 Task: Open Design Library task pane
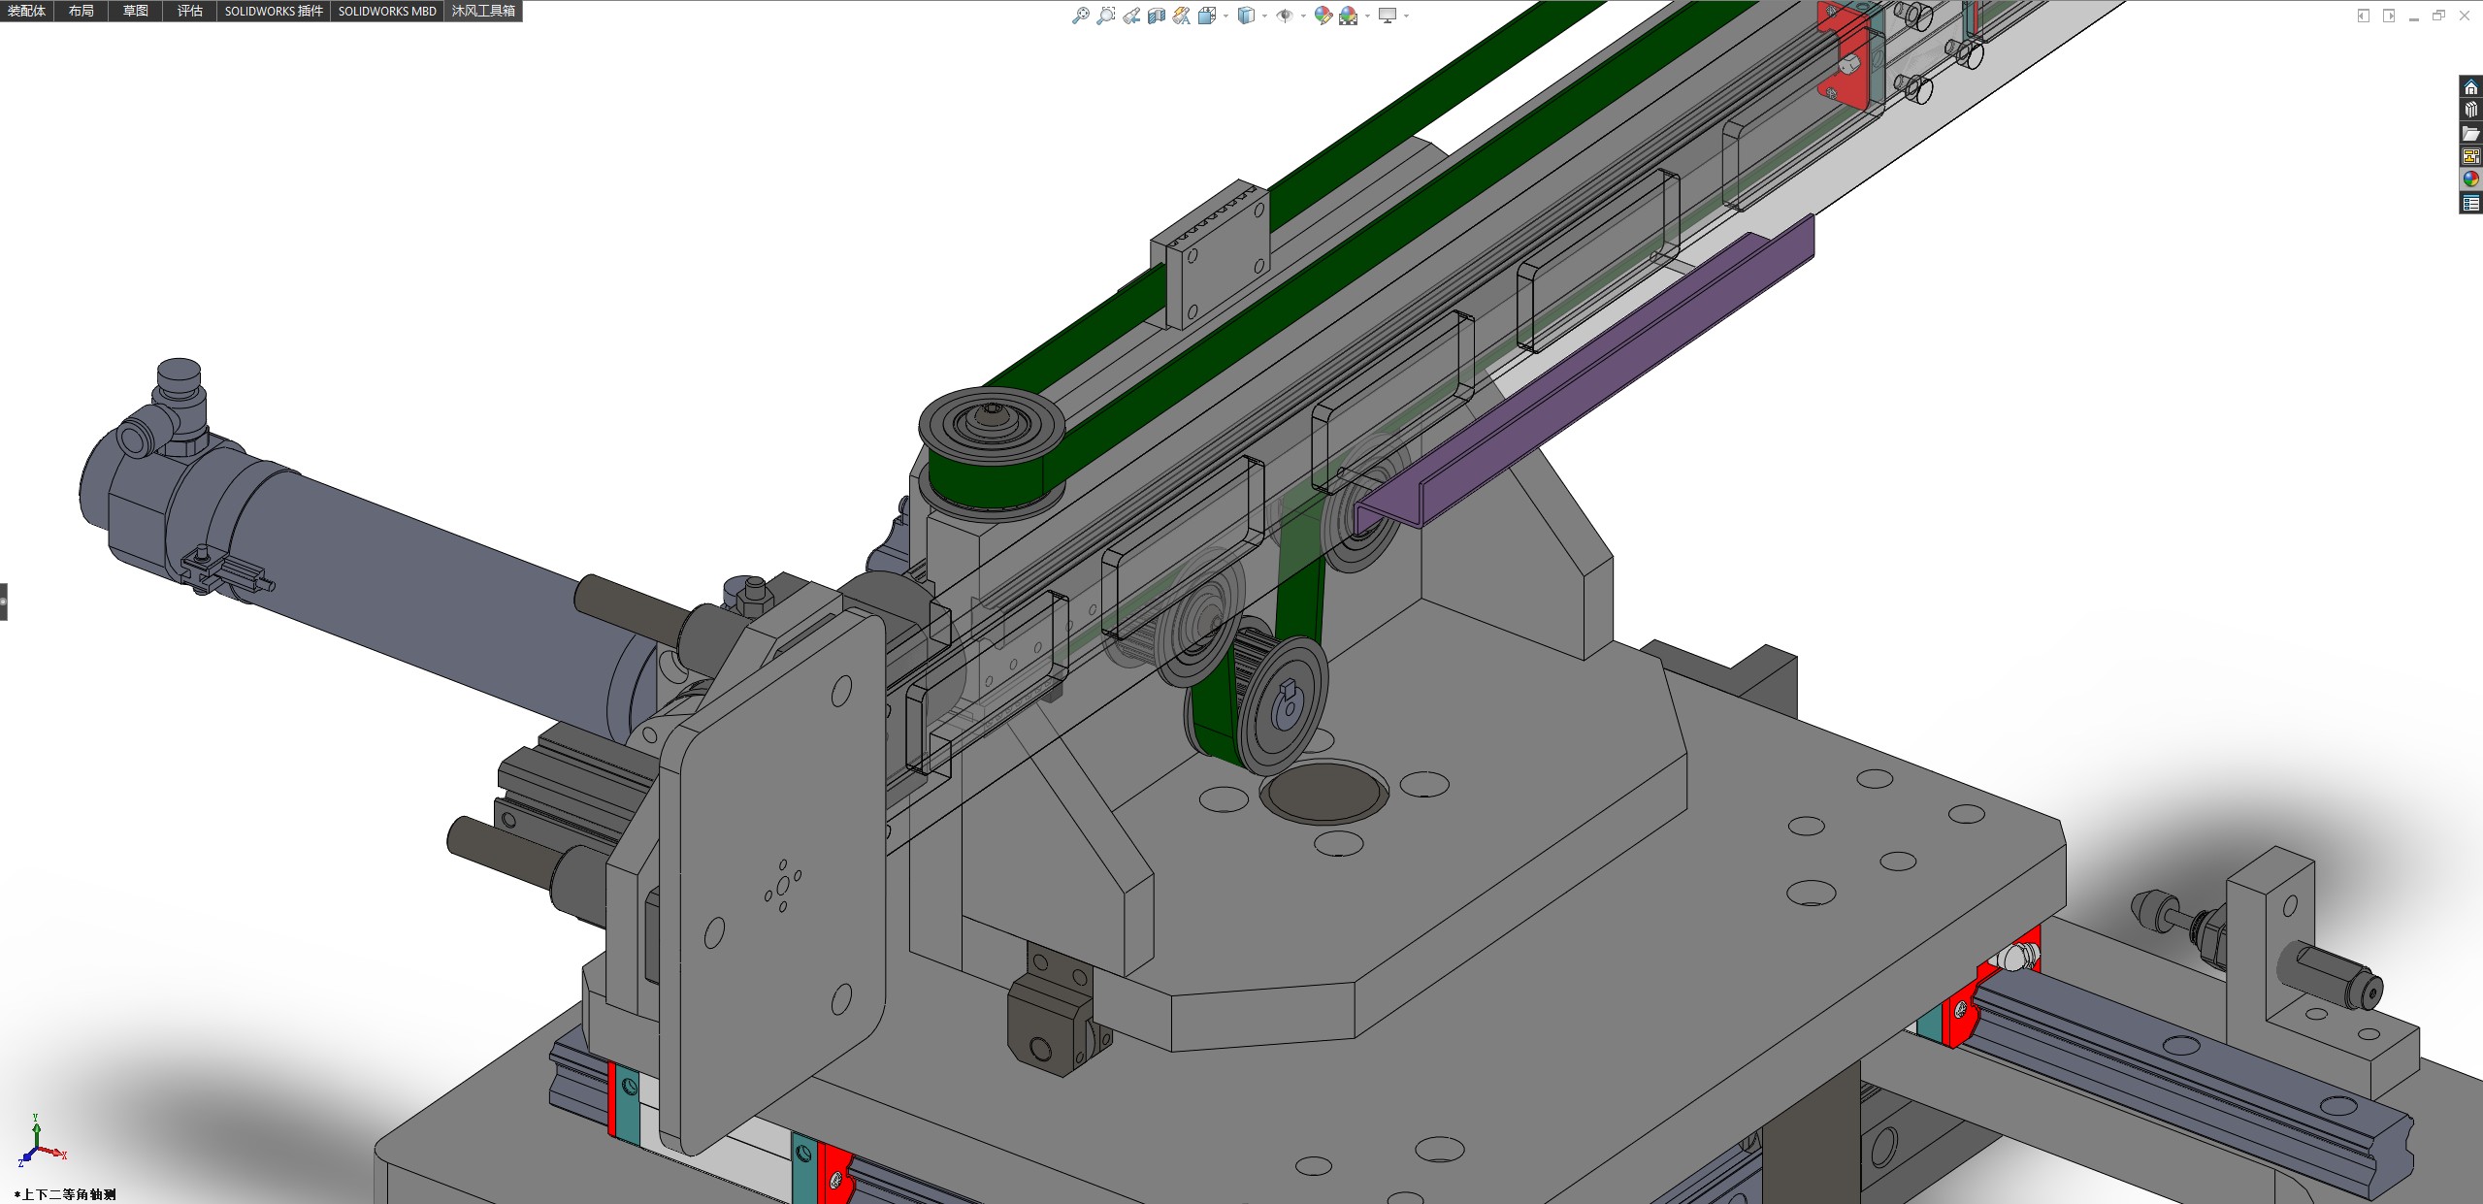2470,110
